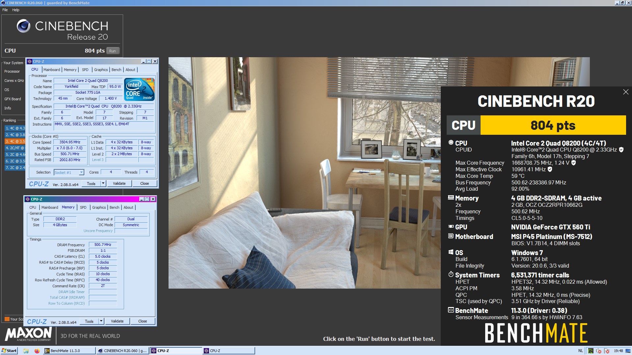Open the Help menu in Cinebench
632x355 pixels.
[x=16, y=10]
